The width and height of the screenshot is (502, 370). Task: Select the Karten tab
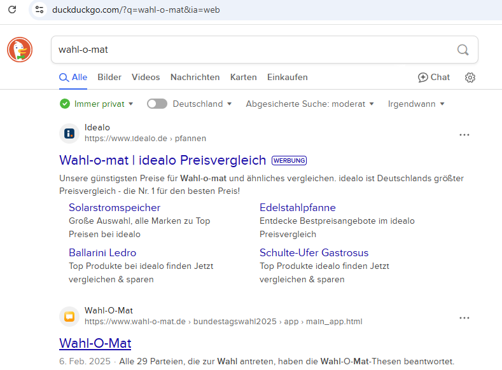click(243, 78)
